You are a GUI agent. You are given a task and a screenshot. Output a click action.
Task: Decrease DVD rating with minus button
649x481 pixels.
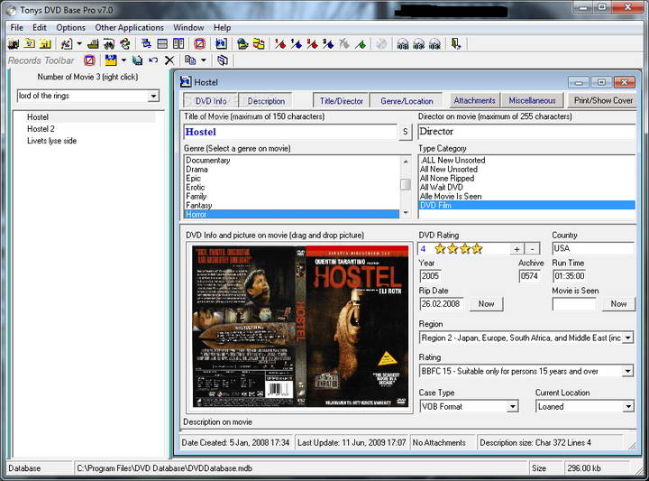[x=533, y=249]
